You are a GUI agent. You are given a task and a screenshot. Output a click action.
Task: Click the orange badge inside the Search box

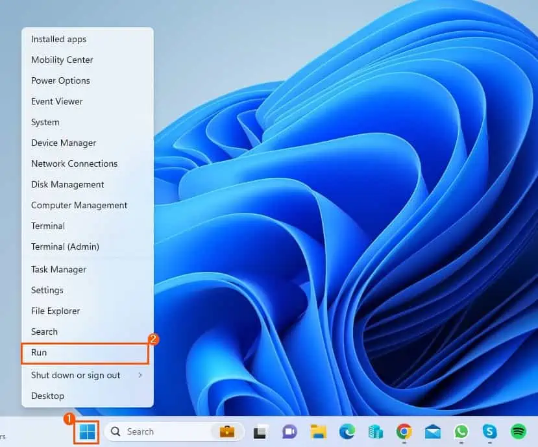[226, 431]
